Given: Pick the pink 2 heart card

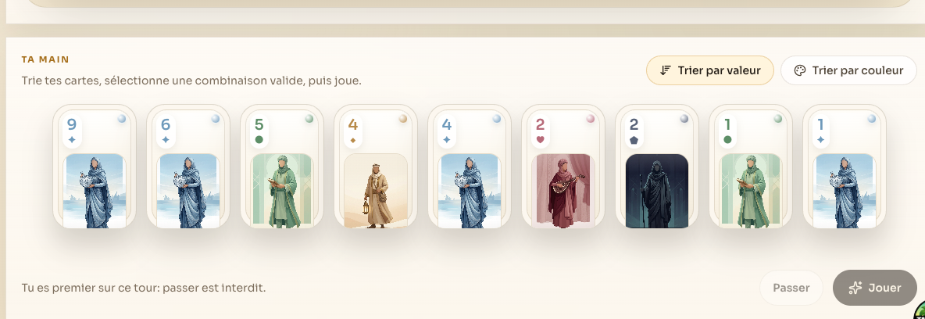Looking at the screenshot, I should tap(563, 167).
